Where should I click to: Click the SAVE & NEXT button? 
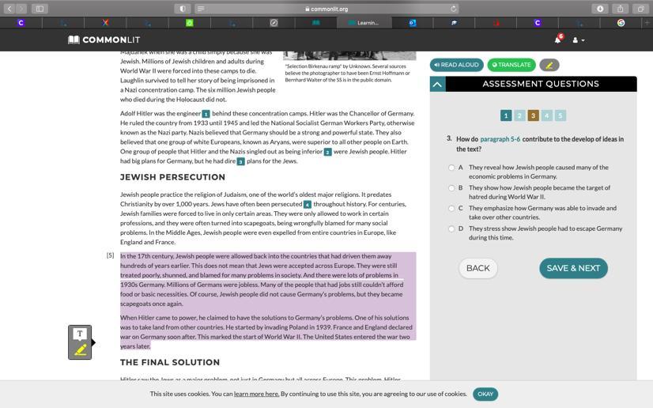(x=573, y=268)
